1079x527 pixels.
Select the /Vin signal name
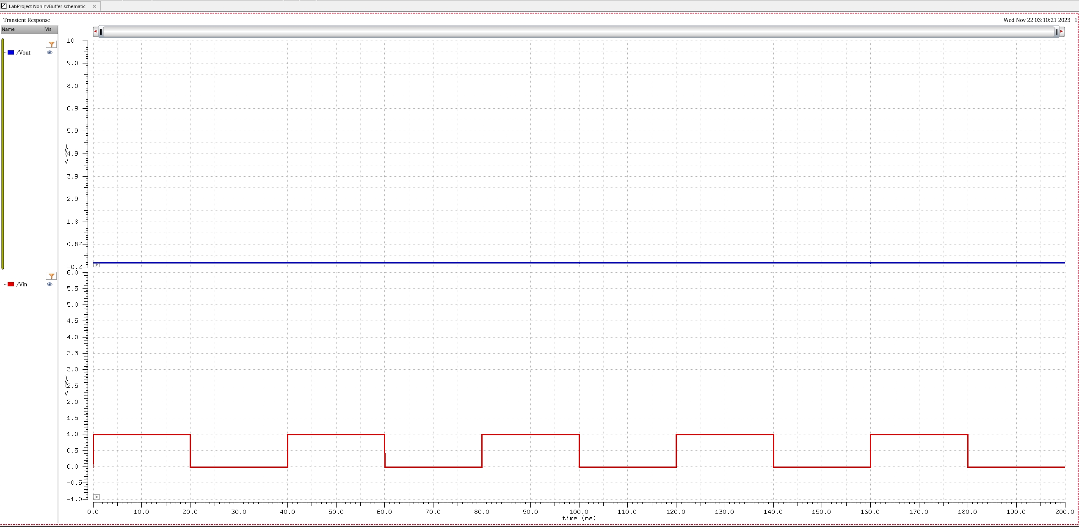(x=22, y=284)
